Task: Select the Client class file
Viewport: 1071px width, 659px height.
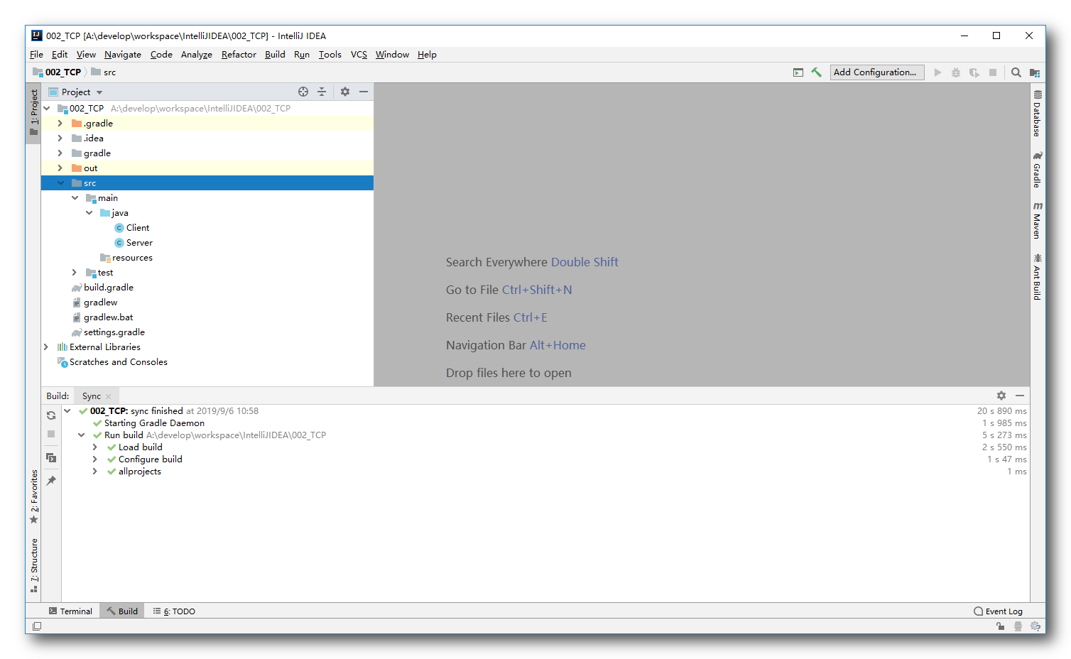Action: 132,228
